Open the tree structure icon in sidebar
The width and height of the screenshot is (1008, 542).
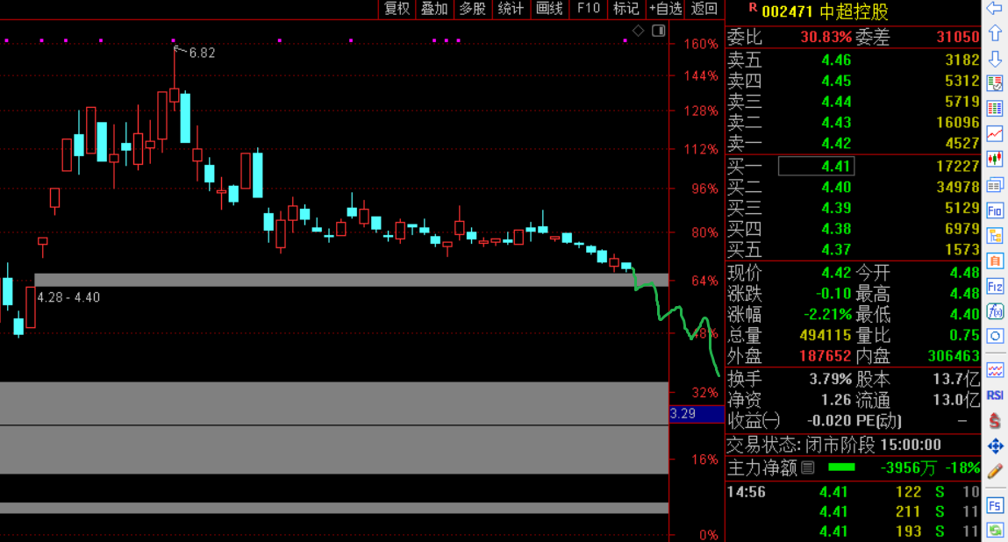[x=995, y=235]
